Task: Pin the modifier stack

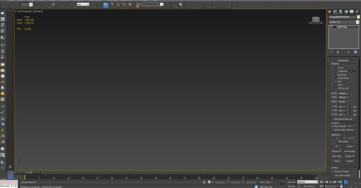Action: click(x=331, y=52)
